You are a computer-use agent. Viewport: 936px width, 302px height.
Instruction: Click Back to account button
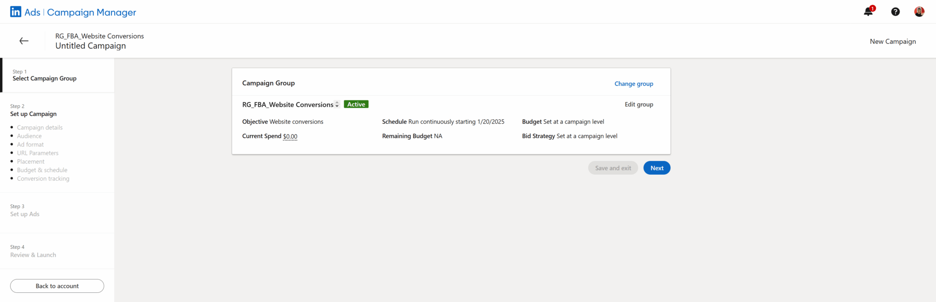click(57, 286)
